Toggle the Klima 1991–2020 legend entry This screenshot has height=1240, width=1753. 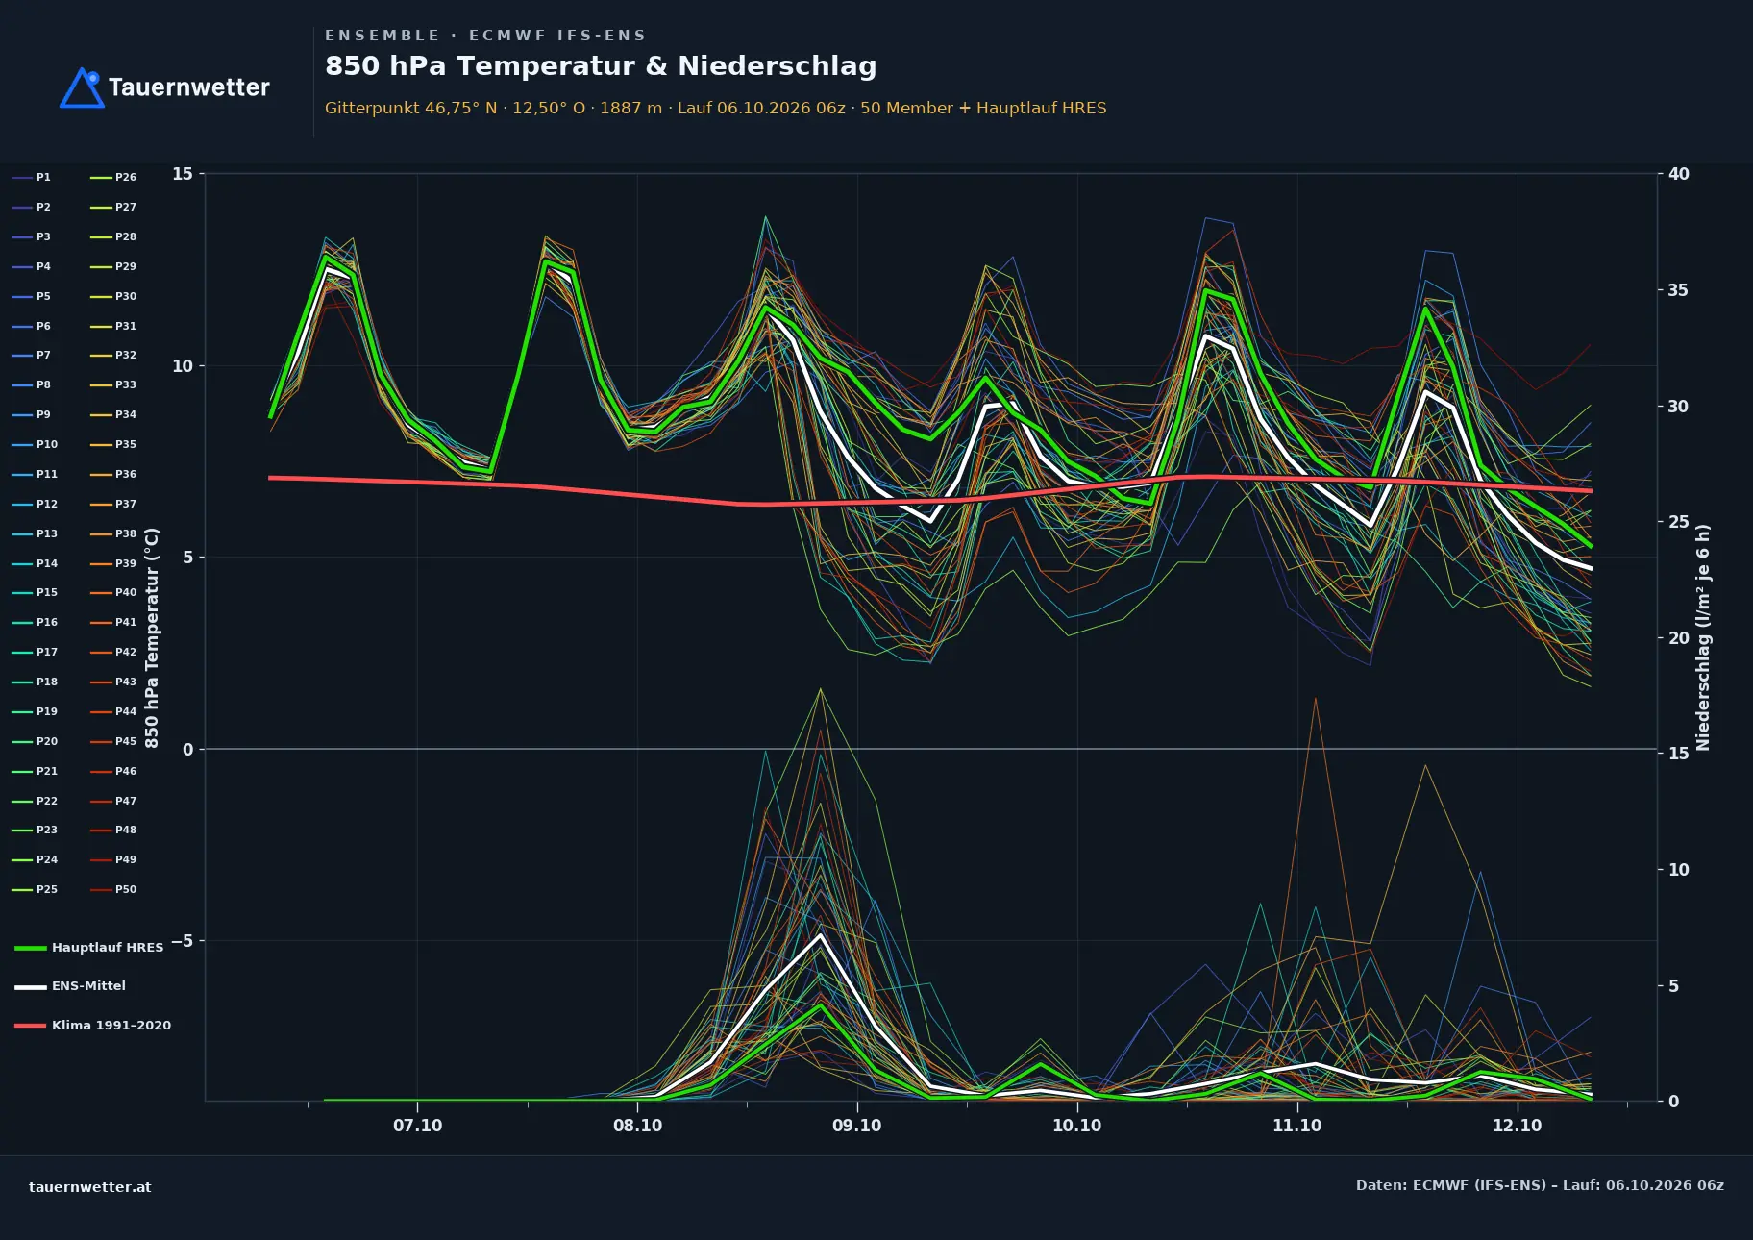tap(92, 1025)
